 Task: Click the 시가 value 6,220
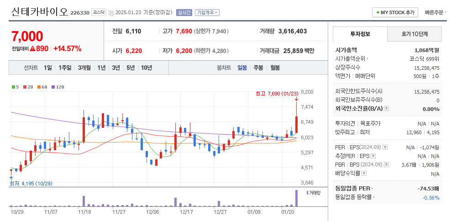tap(134, 51)
